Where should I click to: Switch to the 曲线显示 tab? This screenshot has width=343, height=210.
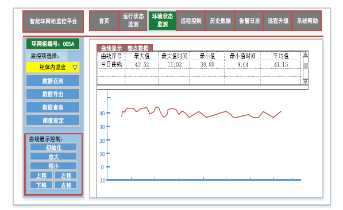click(x=111, y=48)
